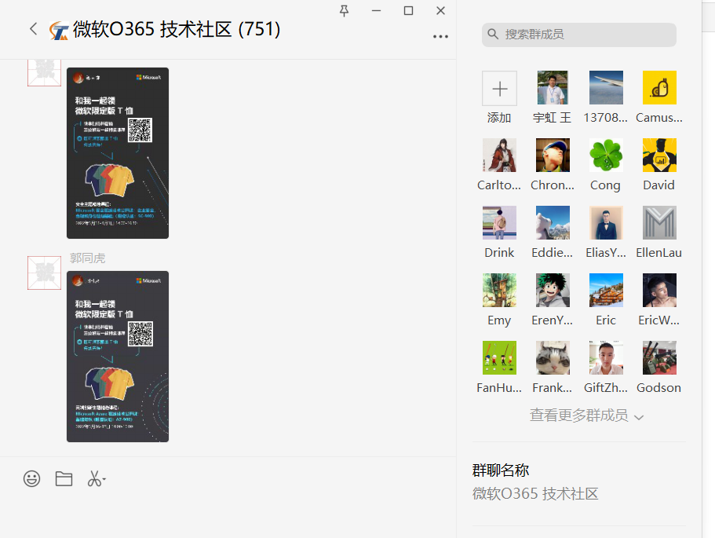Image resolution: width=715 pixels, height=538 pixels.
Task: Click the name label Emy
Action: pos(499,320)
